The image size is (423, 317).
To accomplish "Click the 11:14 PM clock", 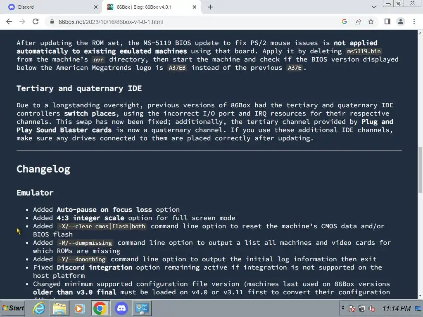I will [396, 308].
